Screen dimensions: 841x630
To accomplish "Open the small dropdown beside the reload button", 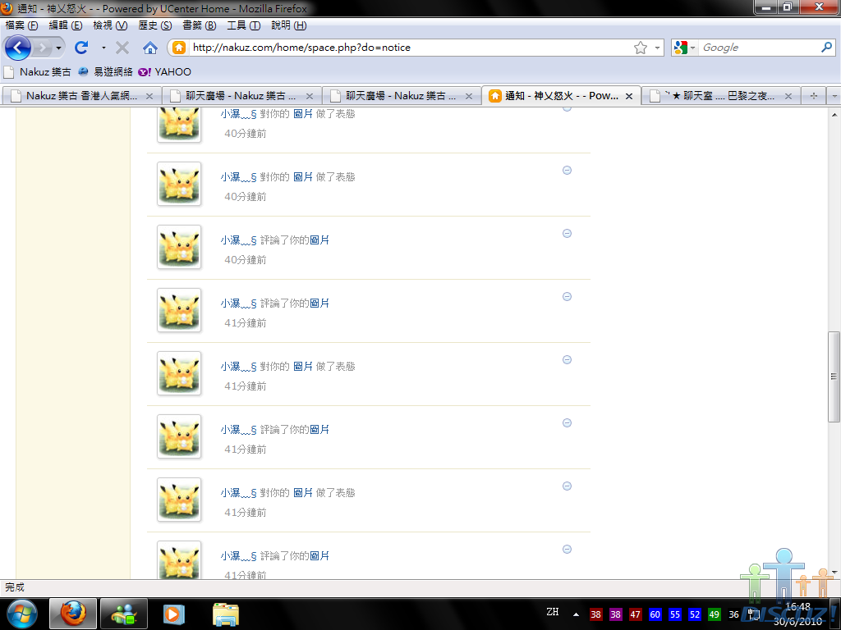I will point(103,48).
